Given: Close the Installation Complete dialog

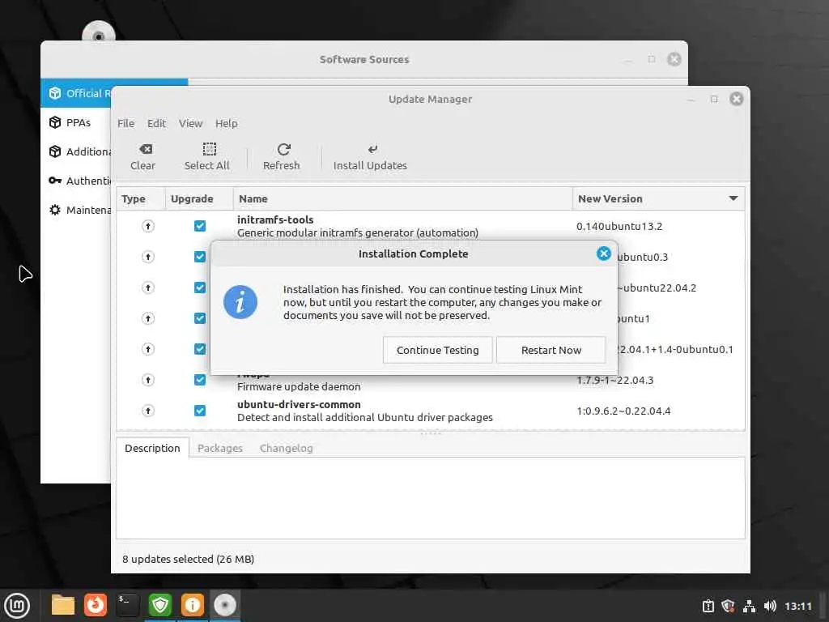Looking at the screenshot, I should click(603, 253).
